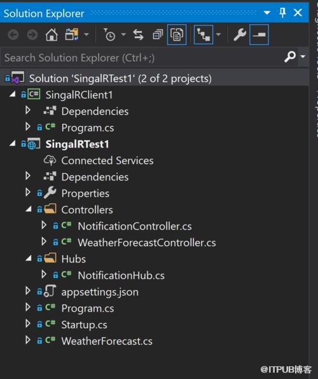Collapse the SingalRClient1 project node
This screenshot has height=379, width=318.
click(12, 94)
